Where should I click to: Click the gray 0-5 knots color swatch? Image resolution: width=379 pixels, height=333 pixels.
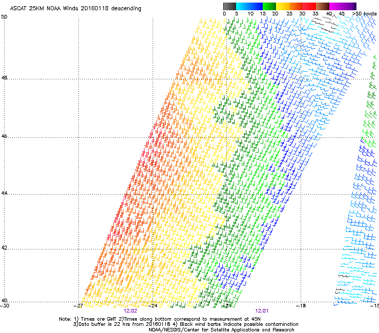click(229, 6)
